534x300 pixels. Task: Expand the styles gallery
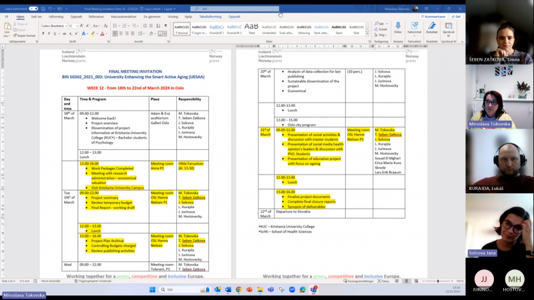[367, 34]
